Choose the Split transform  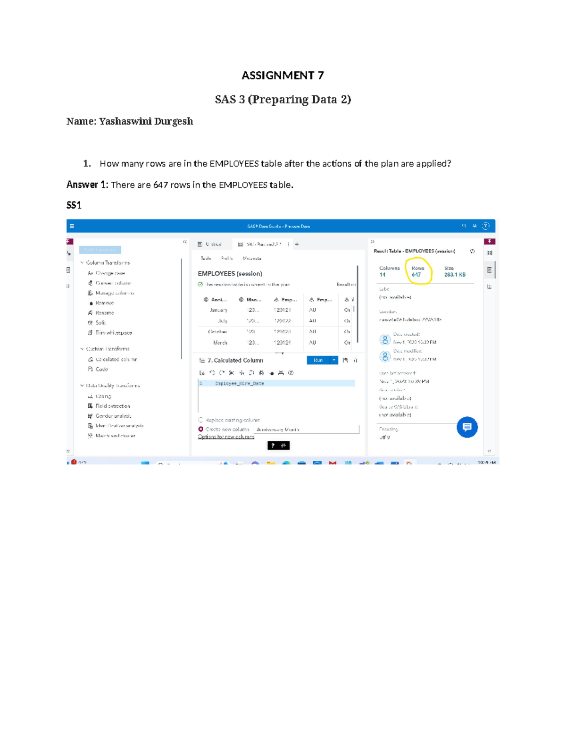[x=100, y=322]
